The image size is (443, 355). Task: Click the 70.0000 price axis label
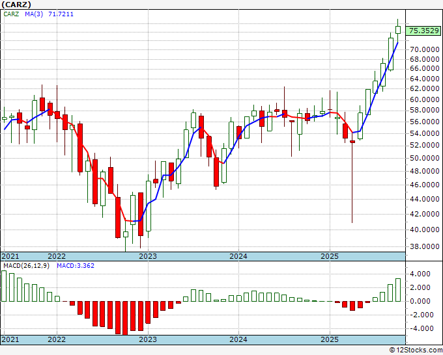coord(424,49)
